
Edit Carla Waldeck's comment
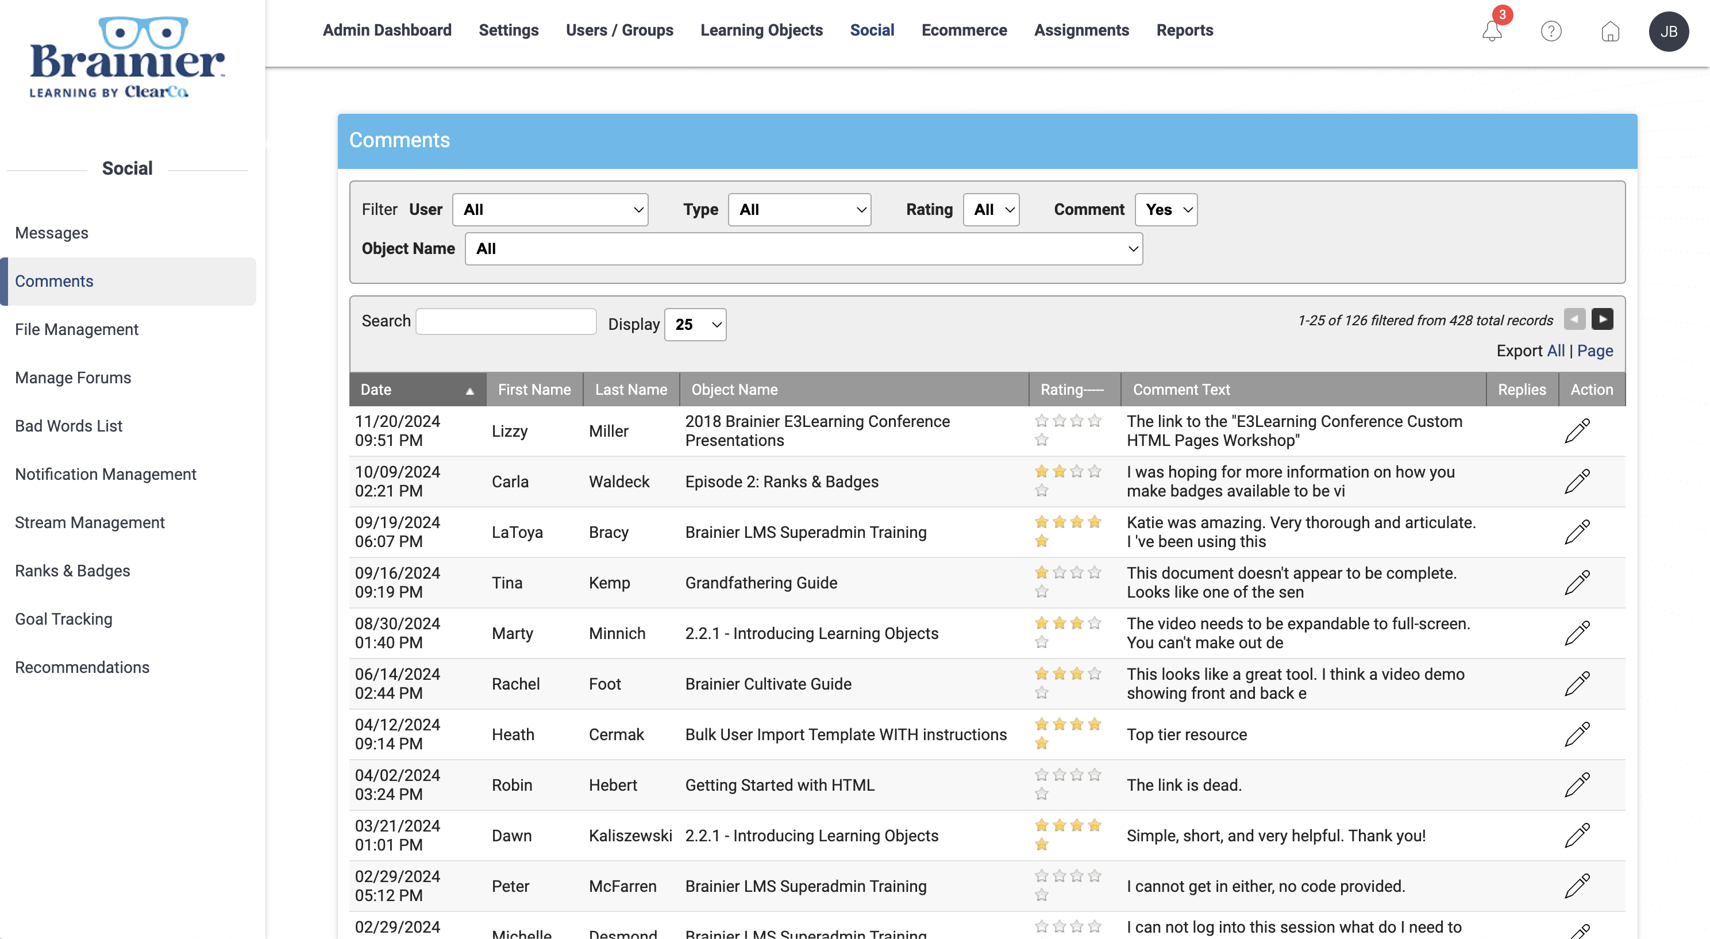tap(1577, 482)
